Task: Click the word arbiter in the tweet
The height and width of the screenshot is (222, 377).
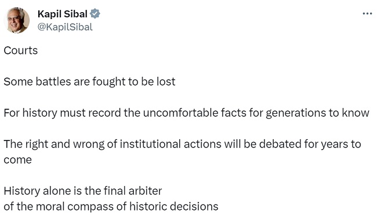Action: click(145, 191)
